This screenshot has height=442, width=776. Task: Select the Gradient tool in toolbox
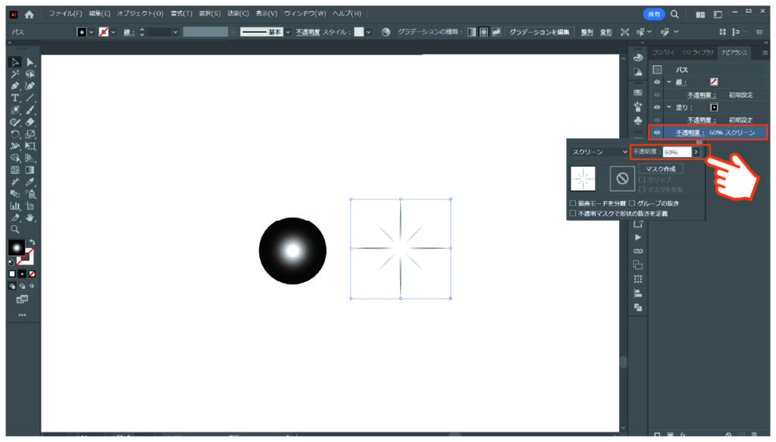point(30,171)
